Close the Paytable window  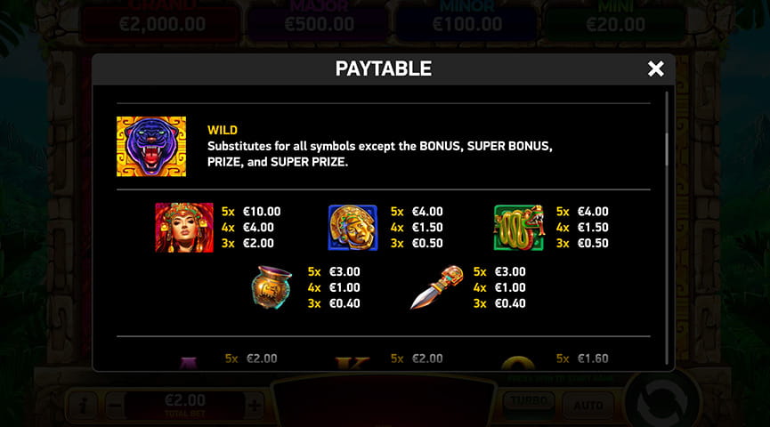click(655, 68)
